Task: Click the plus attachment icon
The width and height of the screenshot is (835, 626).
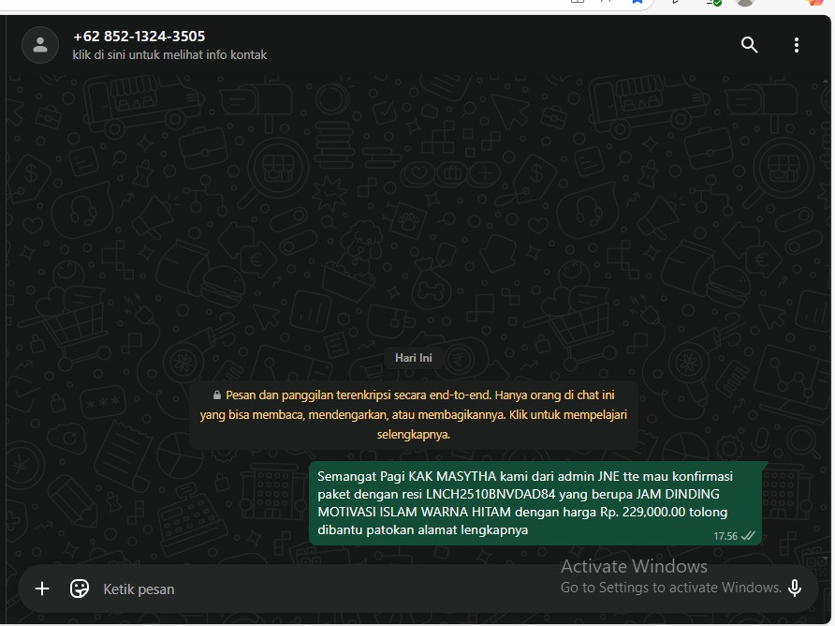Action: click(x=42, y=589)
